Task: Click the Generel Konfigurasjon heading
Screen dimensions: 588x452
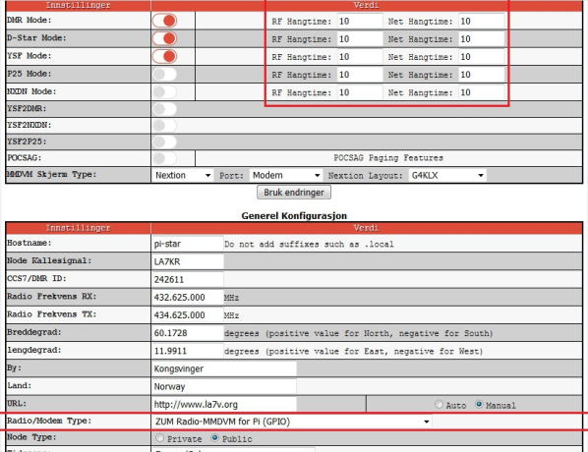Action: 294,216
